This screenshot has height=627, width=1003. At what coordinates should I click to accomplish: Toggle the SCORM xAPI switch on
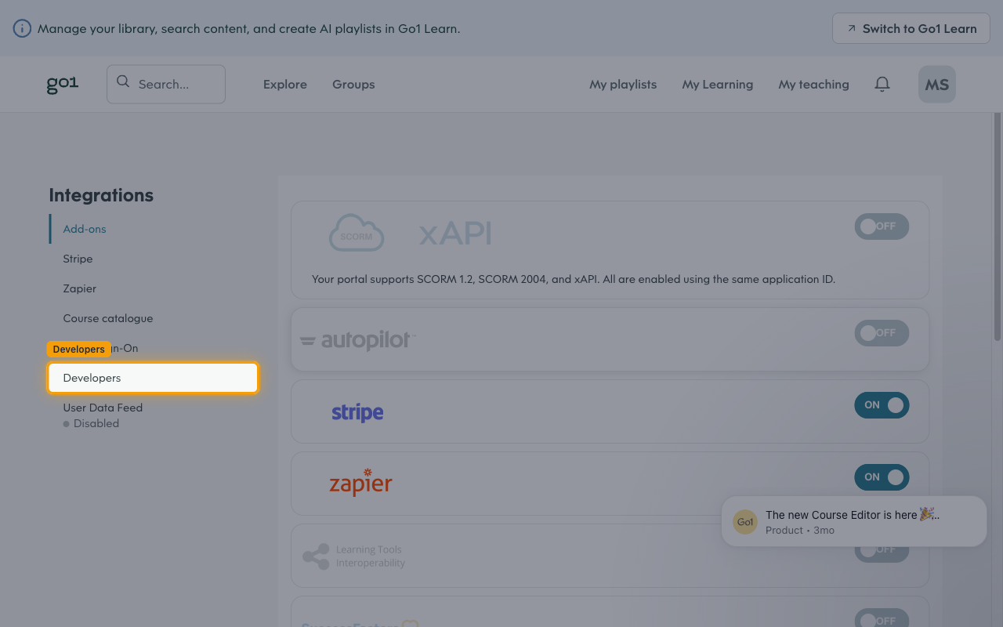882,227
